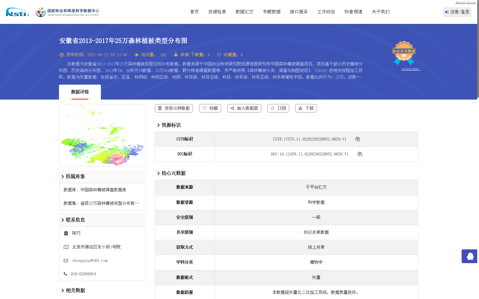Click the 如何获取该数据 link
This screenshot has width=479, height=299.
click(x=411, y=69)
